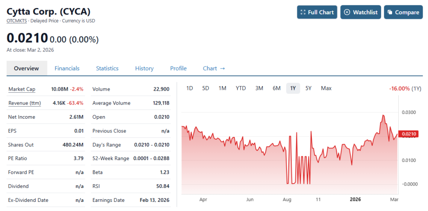This screenshot has height=211, width=428.
Task: Set chart range to 1D
Action: (189, 88)
